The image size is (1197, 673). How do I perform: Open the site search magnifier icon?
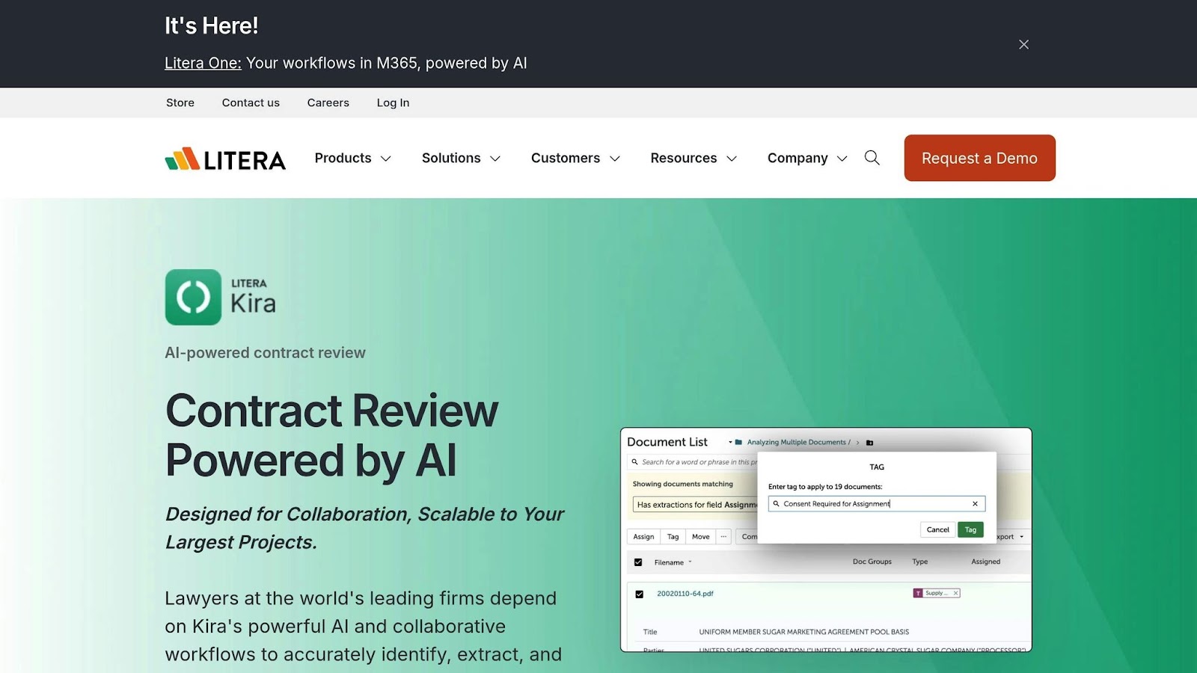click(x=872, y=158)
